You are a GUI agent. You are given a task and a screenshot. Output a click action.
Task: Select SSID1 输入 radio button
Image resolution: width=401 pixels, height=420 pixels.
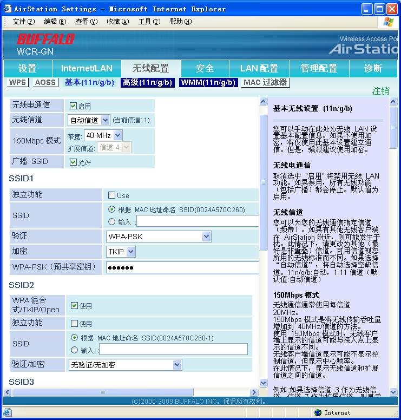(x=111, y=221)
